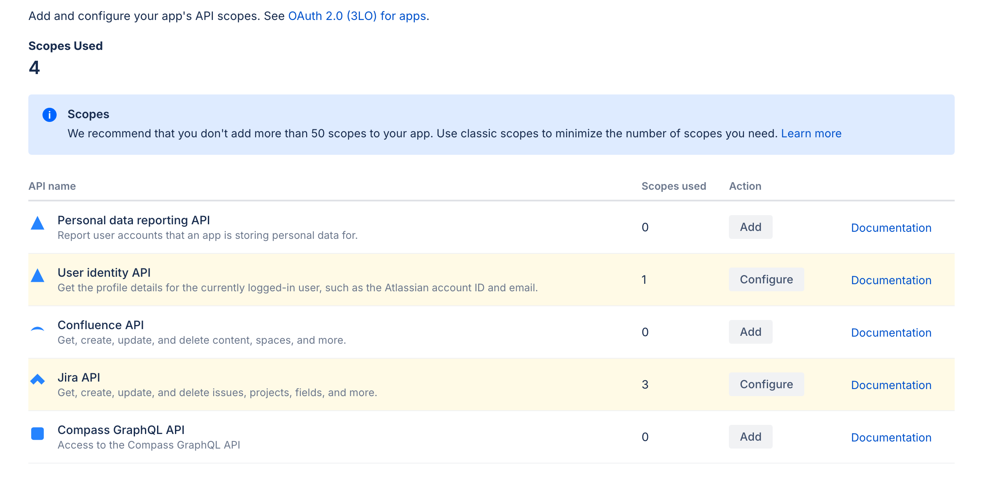This screenshot has width=983, height=491.
Task: Click the API name column header
Action: pyautogui.click(x=52, y=186)
